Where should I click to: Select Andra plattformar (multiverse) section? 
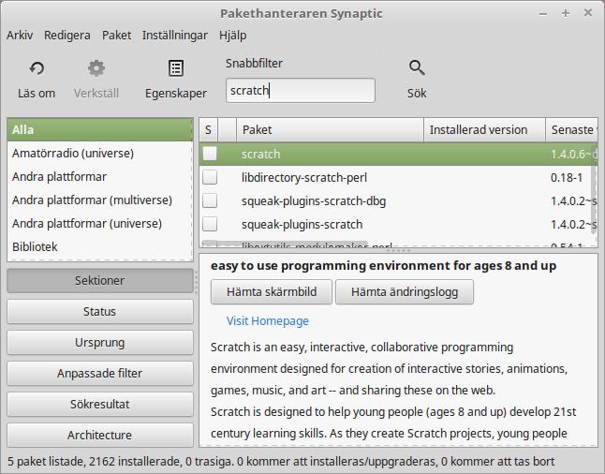[100, 200]
